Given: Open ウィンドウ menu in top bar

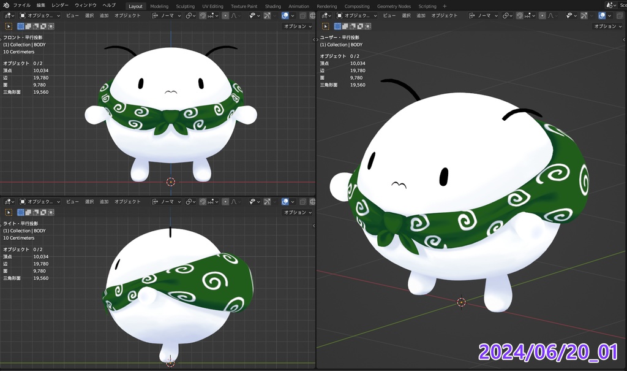Looking at the screenshot, I should click(x=86, y=5).
